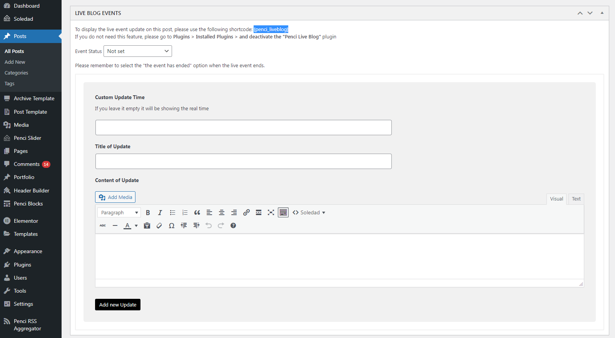
Task: Grab the editor resize handle
Action: (x=581, y=284)
